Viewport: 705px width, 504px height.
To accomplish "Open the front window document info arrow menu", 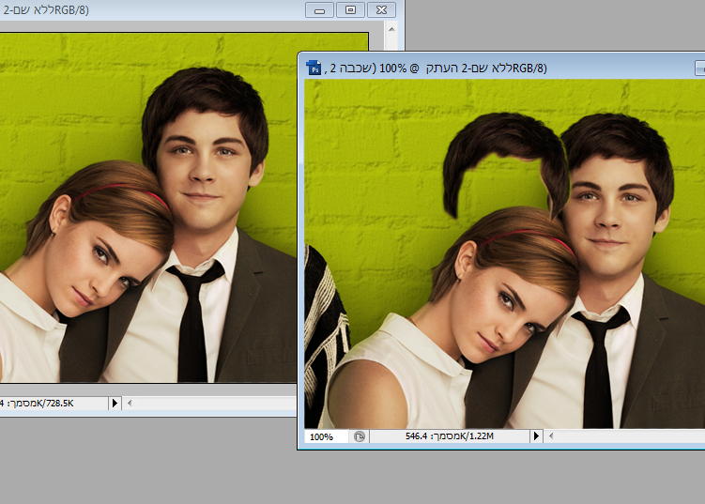I will (535, 436).
